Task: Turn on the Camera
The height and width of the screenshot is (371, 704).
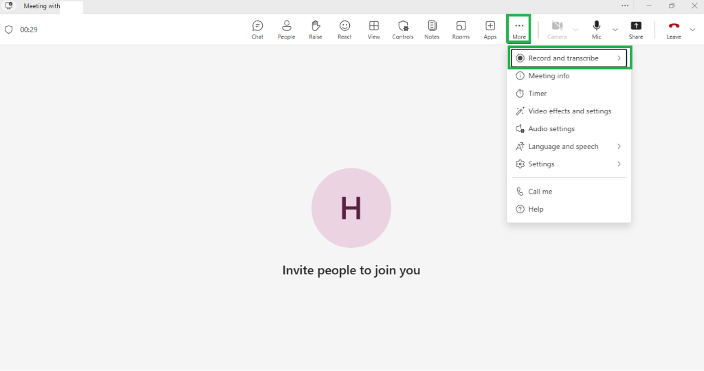Action: 557,30
